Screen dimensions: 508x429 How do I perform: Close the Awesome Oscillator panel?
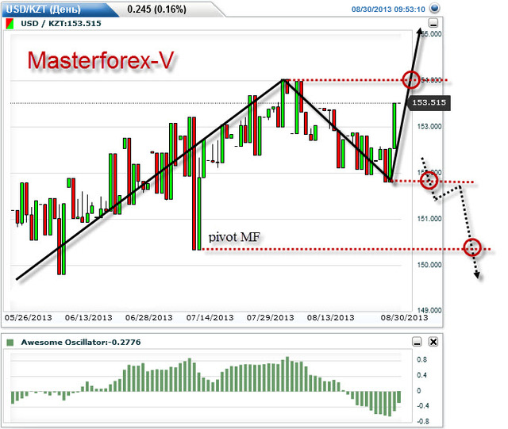click(433, 342)
